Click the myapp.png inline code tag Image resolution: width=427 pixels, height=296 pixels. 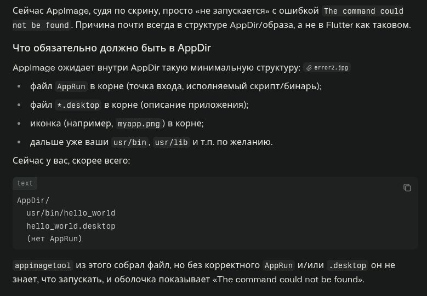point(139,124)
